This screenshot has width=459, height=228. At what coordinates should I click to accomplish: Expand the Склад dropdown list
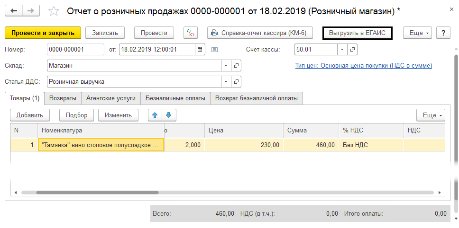point(226,66)
